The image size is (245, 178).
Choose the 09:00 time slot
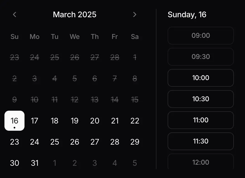(200, 36)
